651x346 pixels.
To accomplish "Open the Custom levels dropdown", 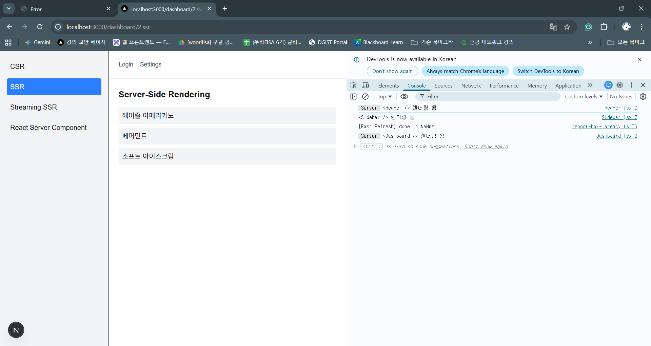I will 583,97.
